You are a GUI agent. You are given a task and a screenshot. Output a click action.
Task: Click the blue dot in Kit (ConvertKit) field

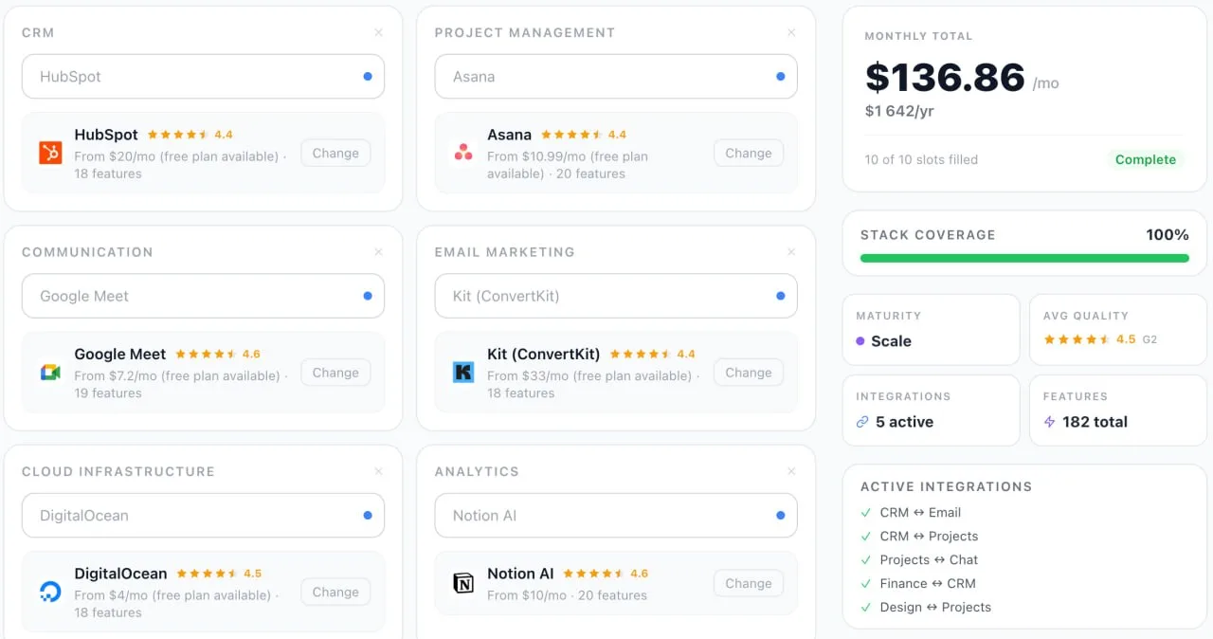(x=780, y=296)
